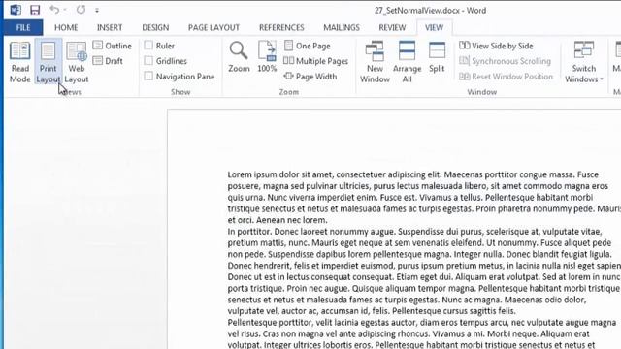
Task: Fit zoom to Page Width
Action: click(310, 77)
